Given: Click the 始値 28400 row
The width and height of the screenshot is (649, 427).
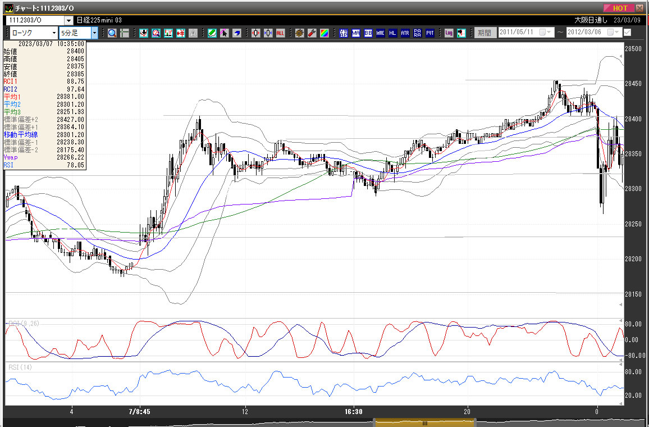Looking at the screenshot, I should pyautogui.click(x=44, y=51).
